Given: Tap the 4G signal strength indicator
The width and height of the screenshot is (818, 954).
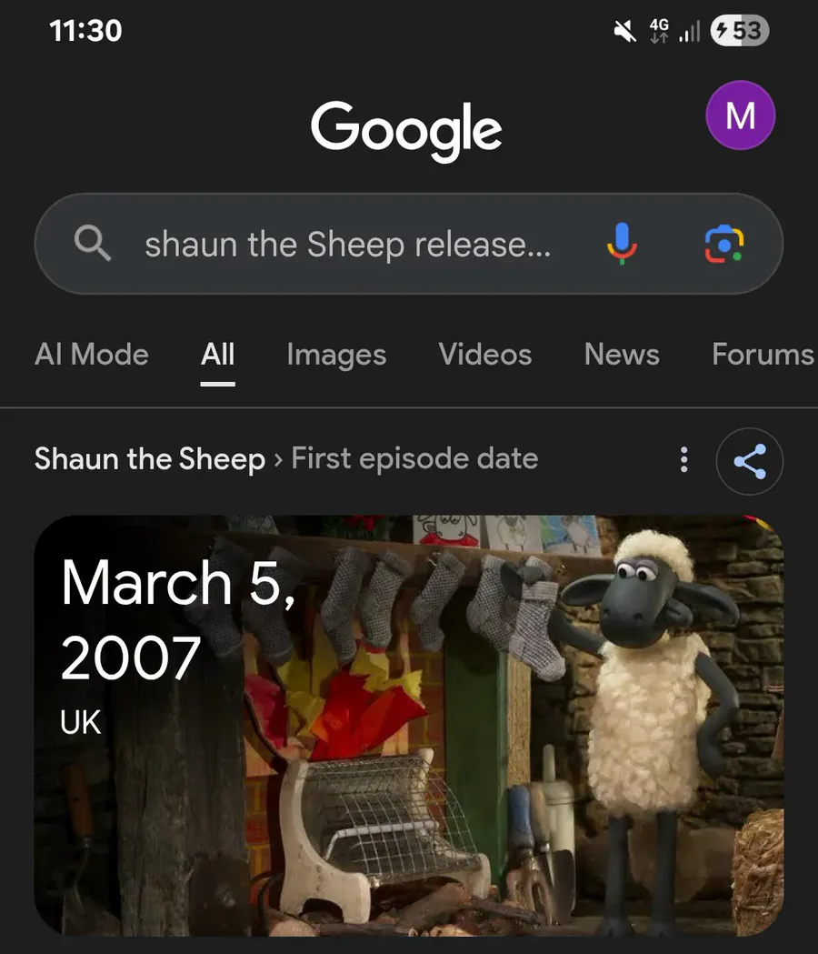Looking at the screenshot, I should [x=674, y=30].
